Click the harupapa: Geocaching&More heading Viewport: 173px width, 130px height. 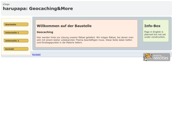[x=38, y=9]
